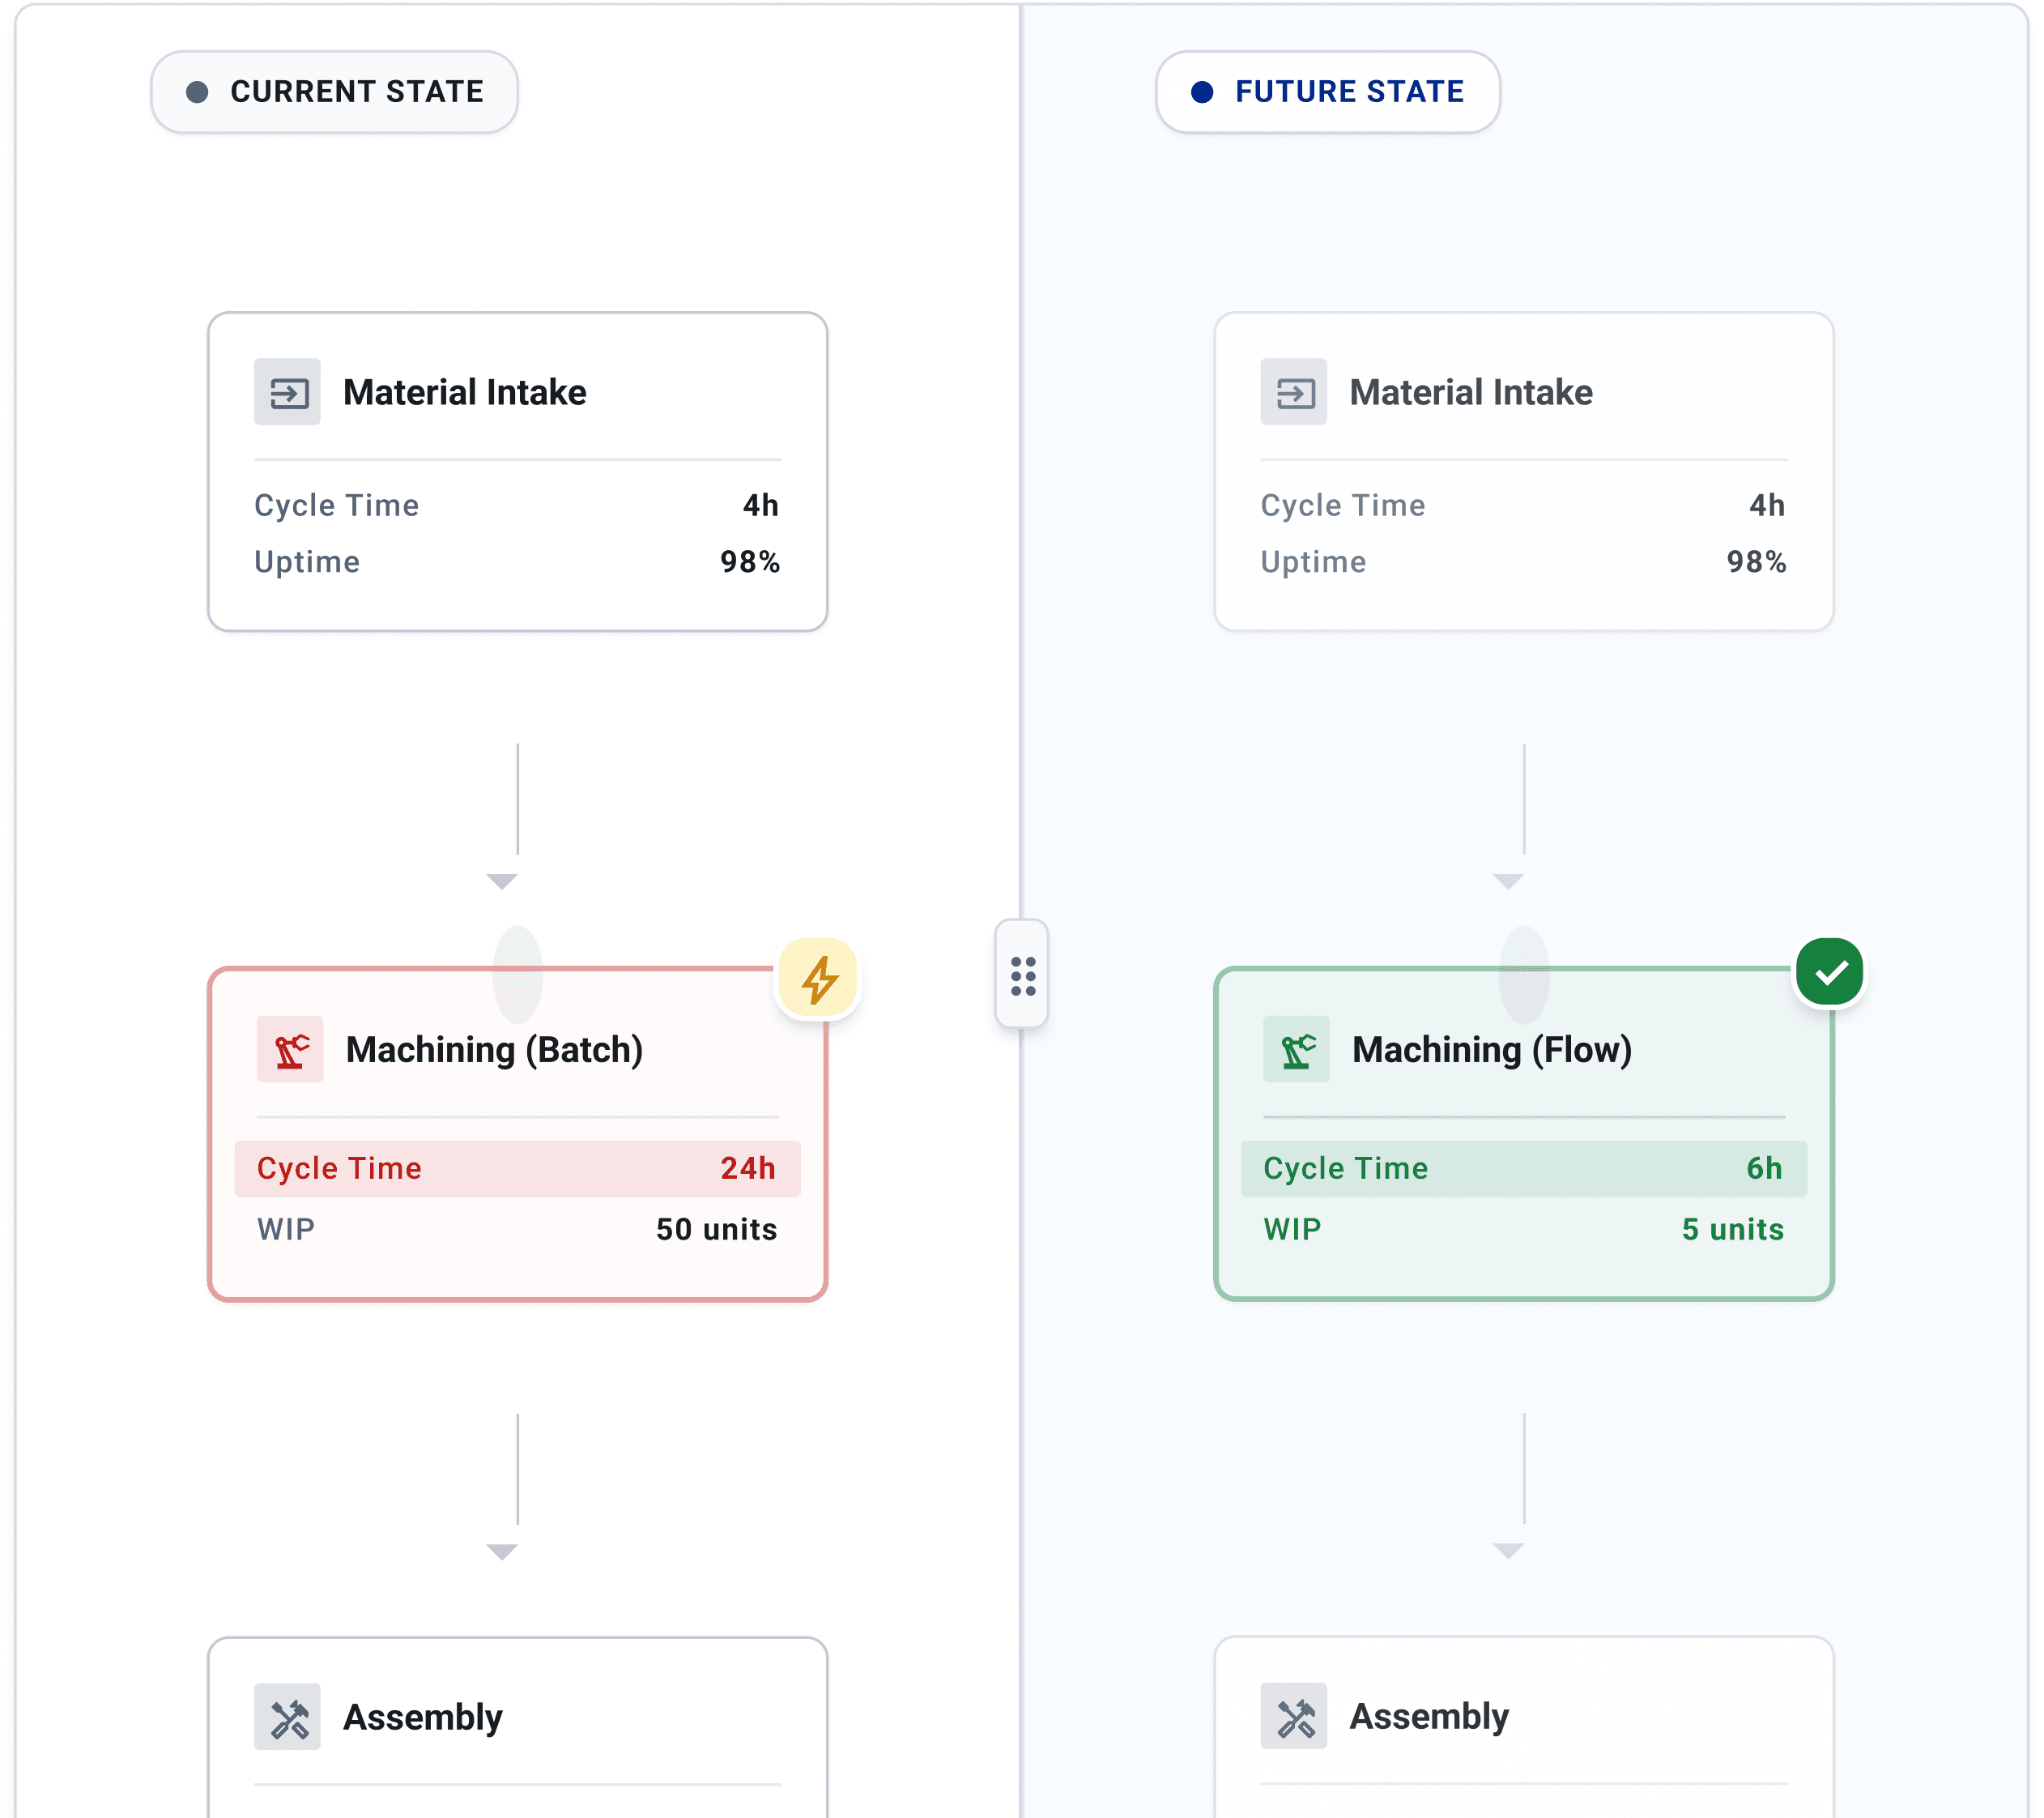Click the Assembly title in Future State
This screenshot has width=2044, height=1818.
click(x=1429, y=1717)
